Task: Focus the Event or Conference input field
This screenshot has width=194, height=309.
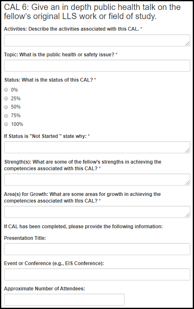Action: pos(97,274)
